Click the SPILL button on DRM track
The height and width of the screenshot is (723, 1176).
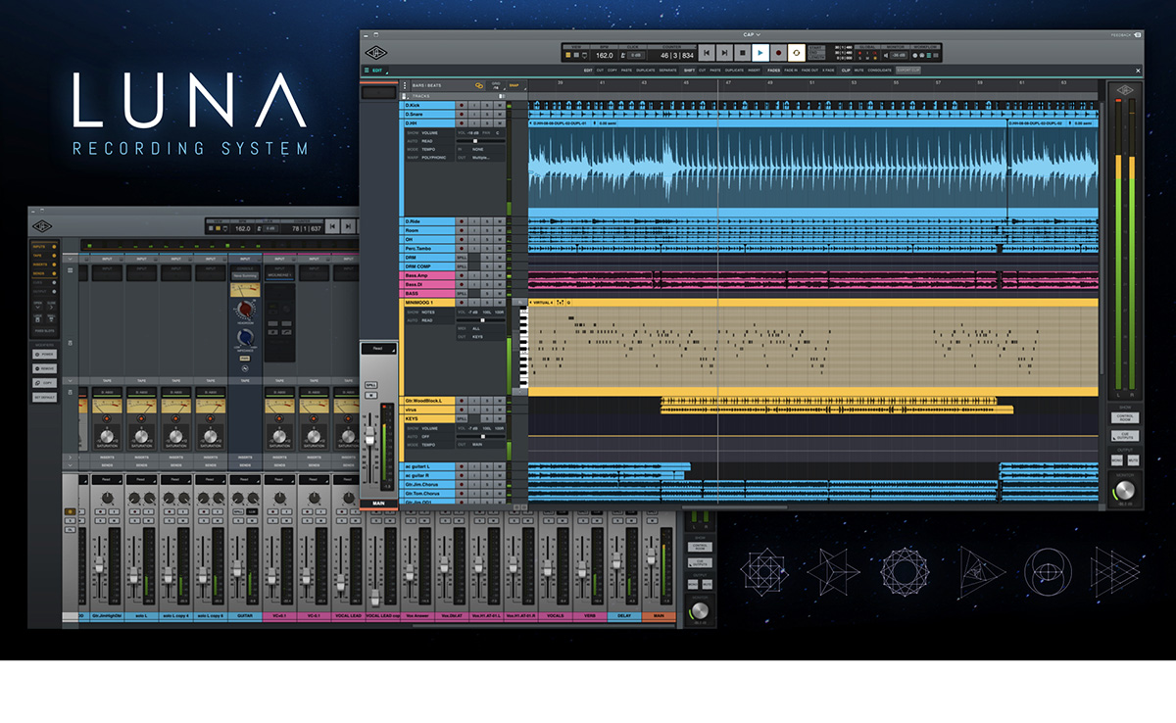[462, 258]
